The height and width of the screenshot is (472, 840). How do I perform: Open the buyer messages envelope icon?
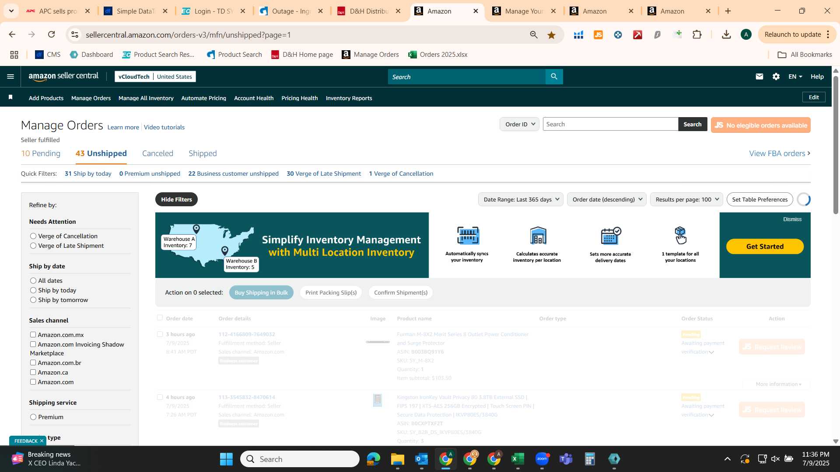point(759,76)
